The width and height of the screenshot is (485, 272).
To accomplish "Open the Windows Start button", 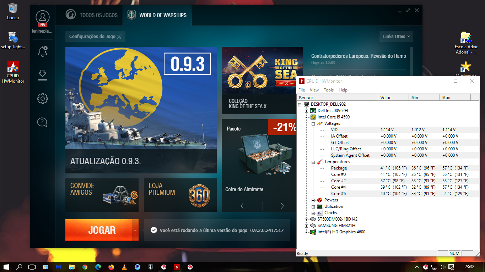I will tap(6, 267).
